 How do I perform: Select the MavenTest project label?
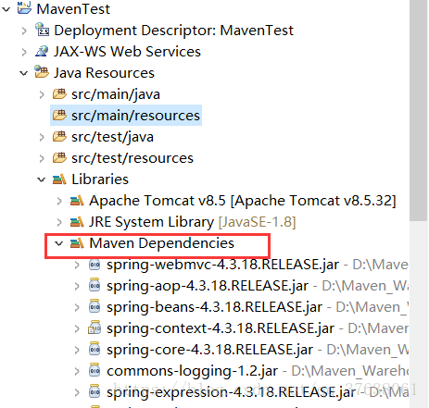[73, 9]
